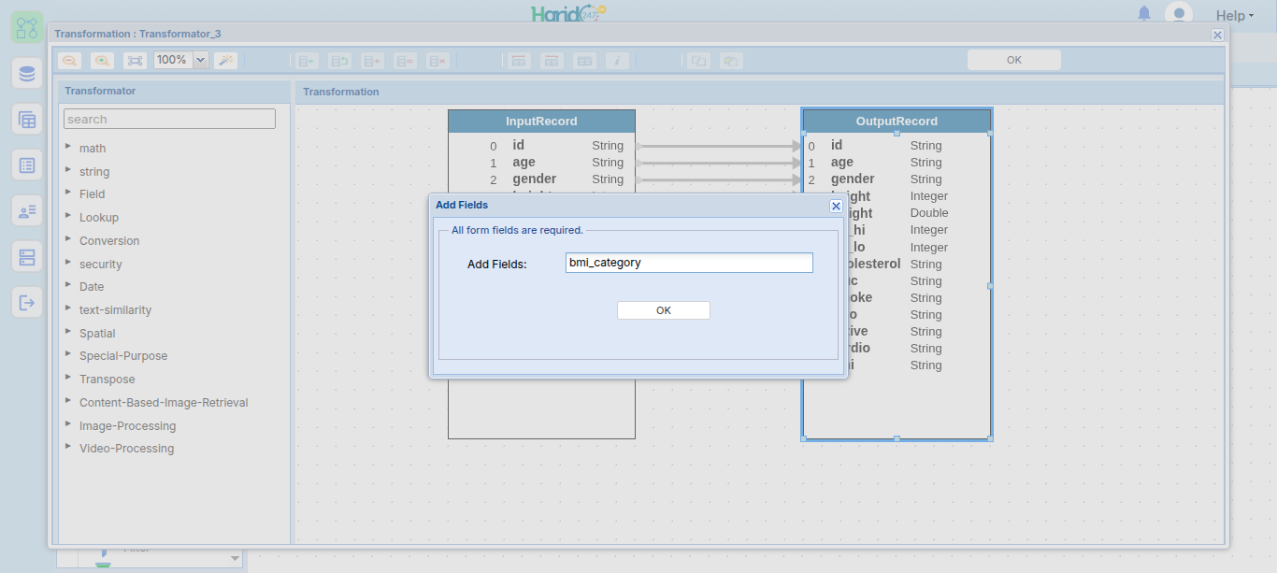Click the italic i info toolbar icon
This screenshot has height=573, width=1277.
tap(617, 61)
